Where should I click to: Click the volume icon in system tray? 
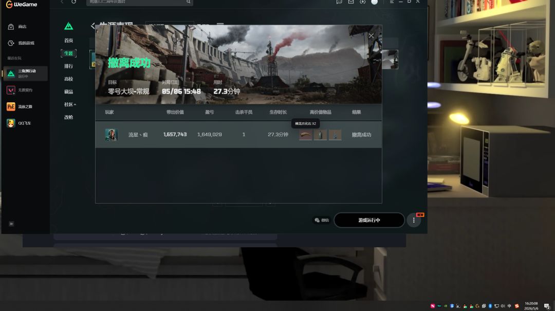click(503, 306)
